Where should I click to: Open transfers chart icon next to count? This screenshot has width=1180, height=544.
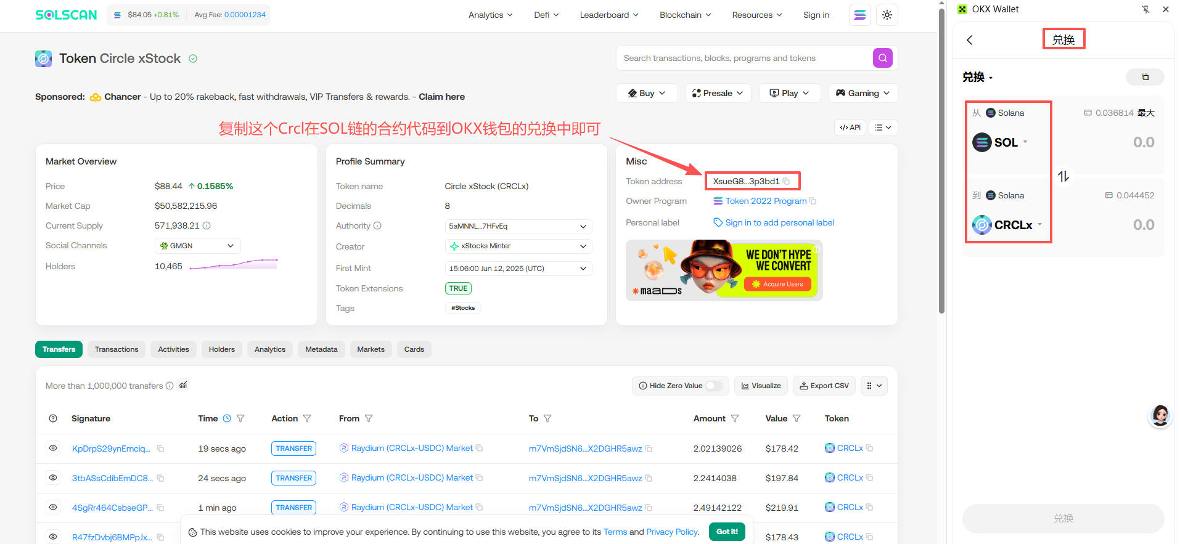pyautogui.click(x=183, y=385)
